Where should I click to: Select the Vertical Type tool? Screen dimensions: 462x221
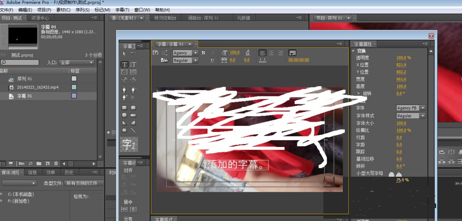click(133, 65)
